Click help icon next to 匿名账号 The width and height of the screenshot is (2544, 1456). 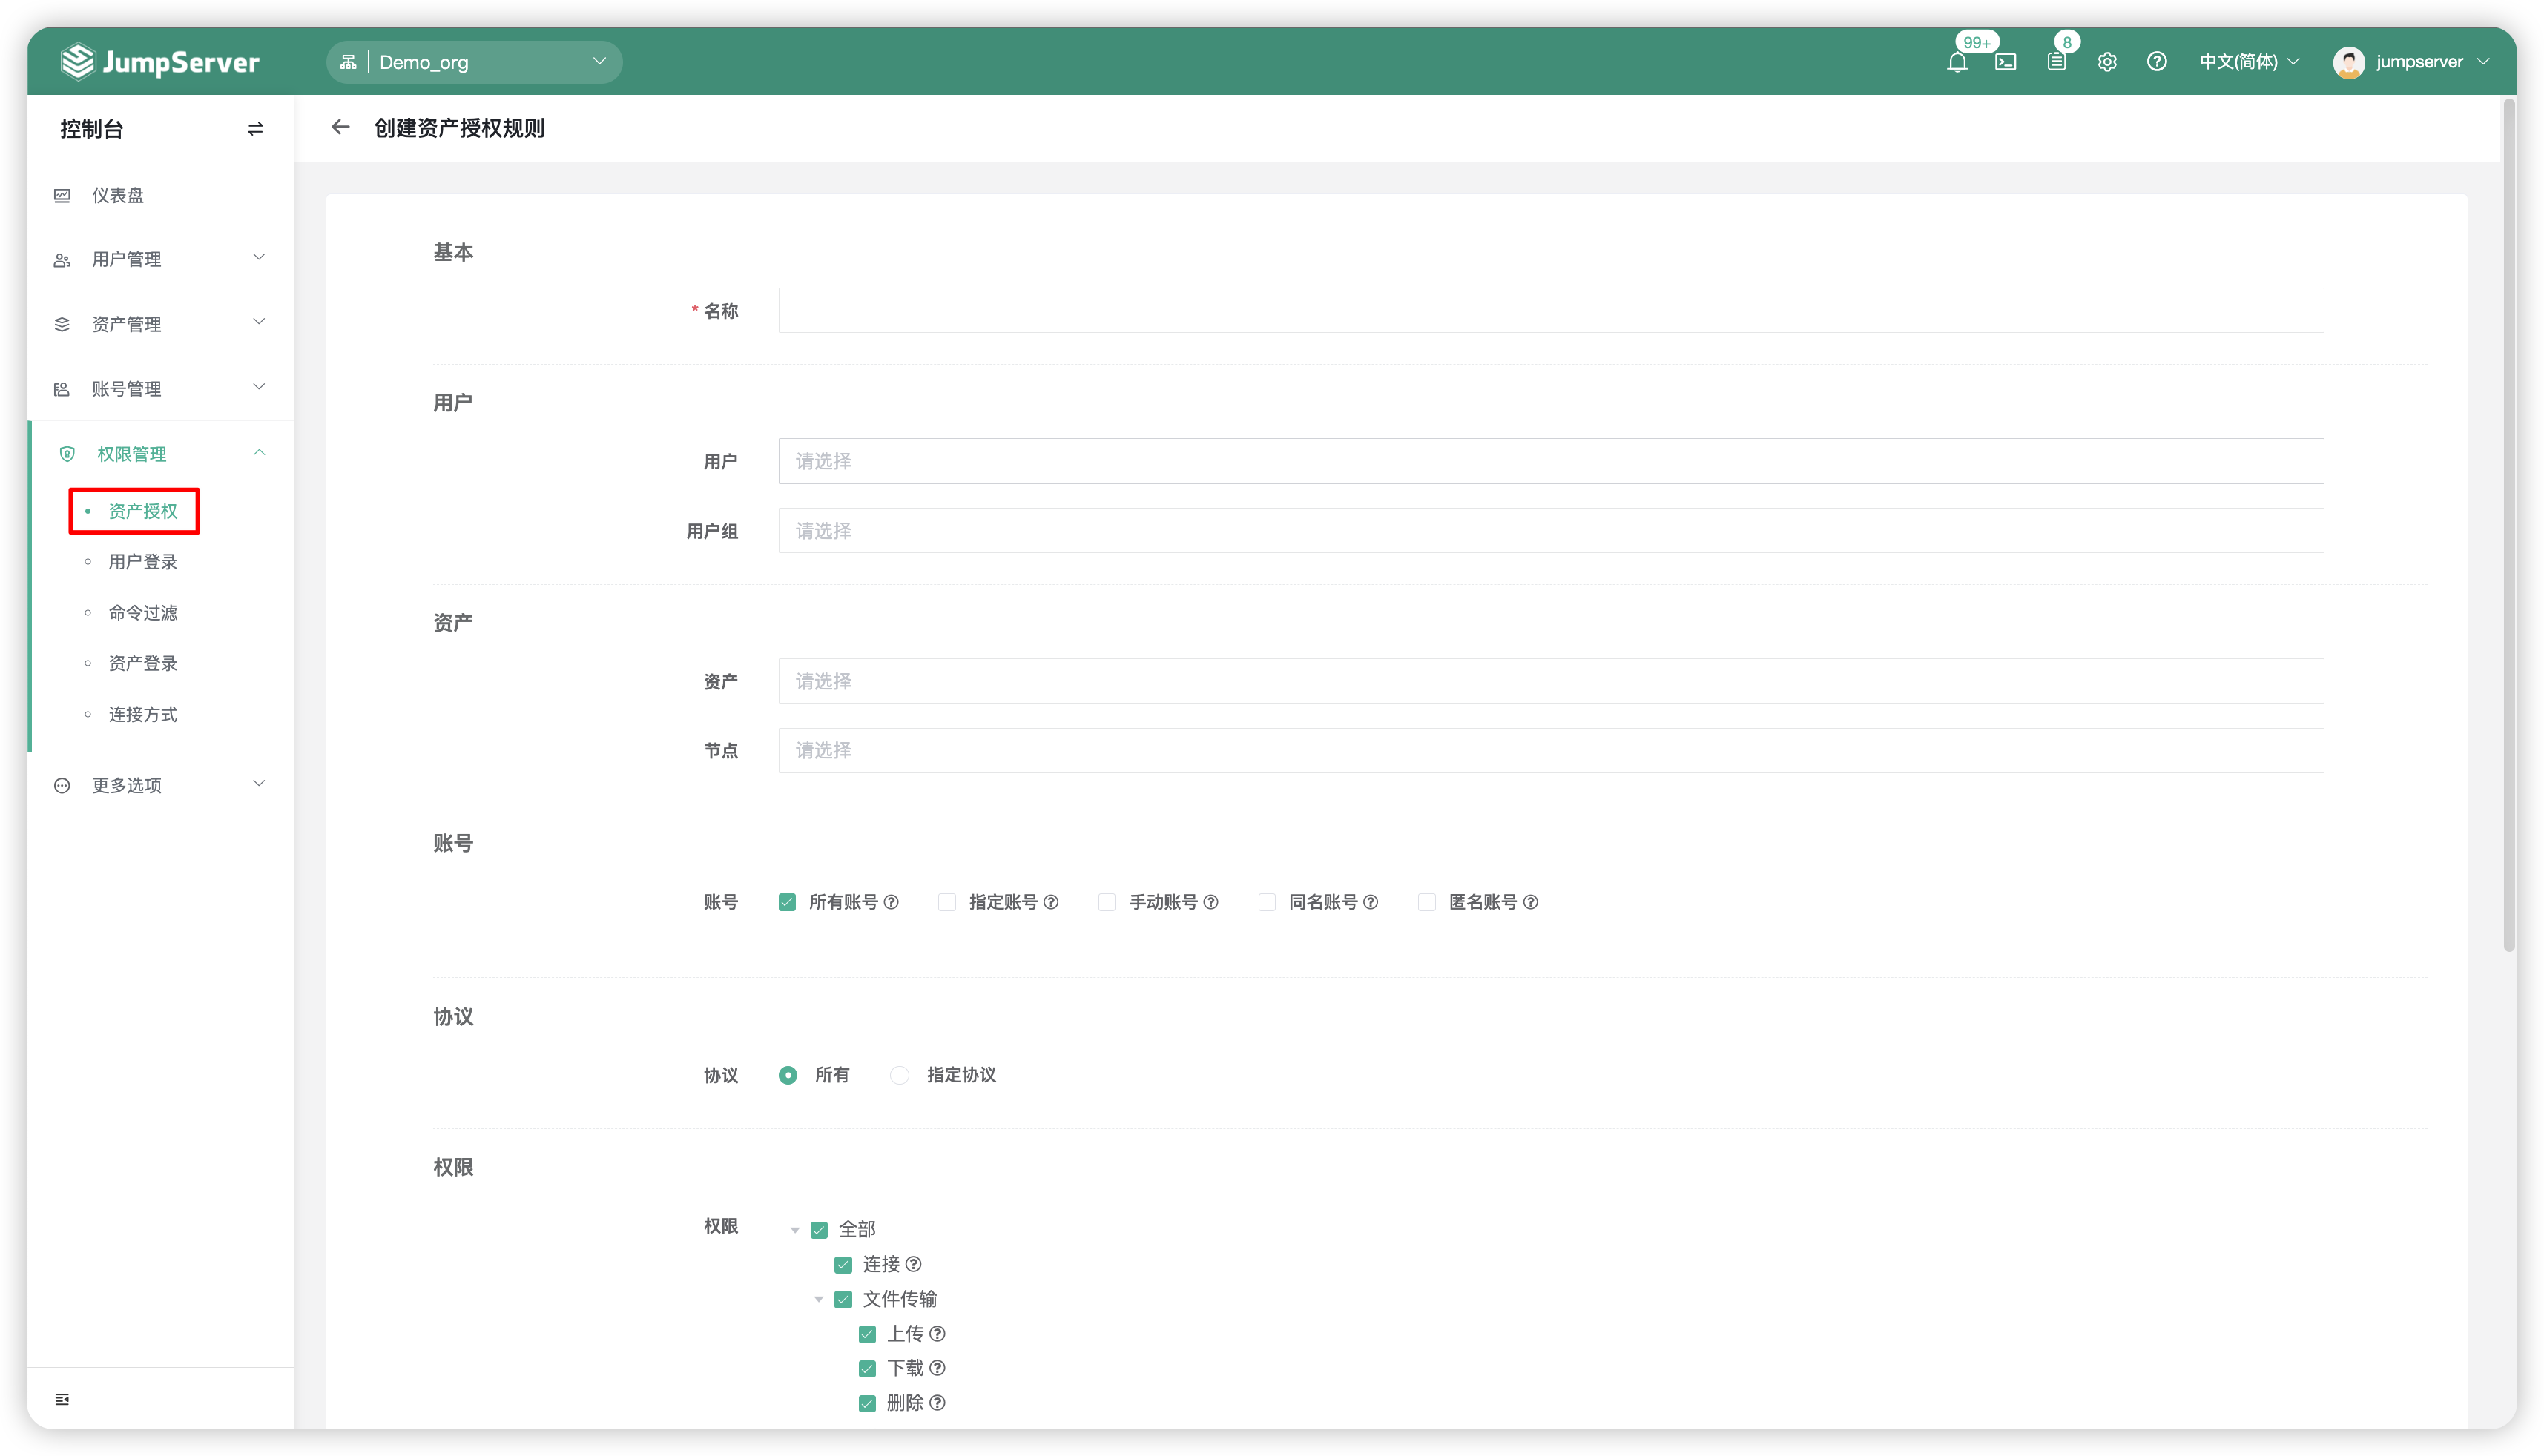pos(1531,902)
